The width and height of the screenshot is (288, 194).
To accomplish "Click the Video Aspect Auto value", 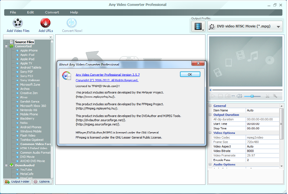I will click(263, 146).
